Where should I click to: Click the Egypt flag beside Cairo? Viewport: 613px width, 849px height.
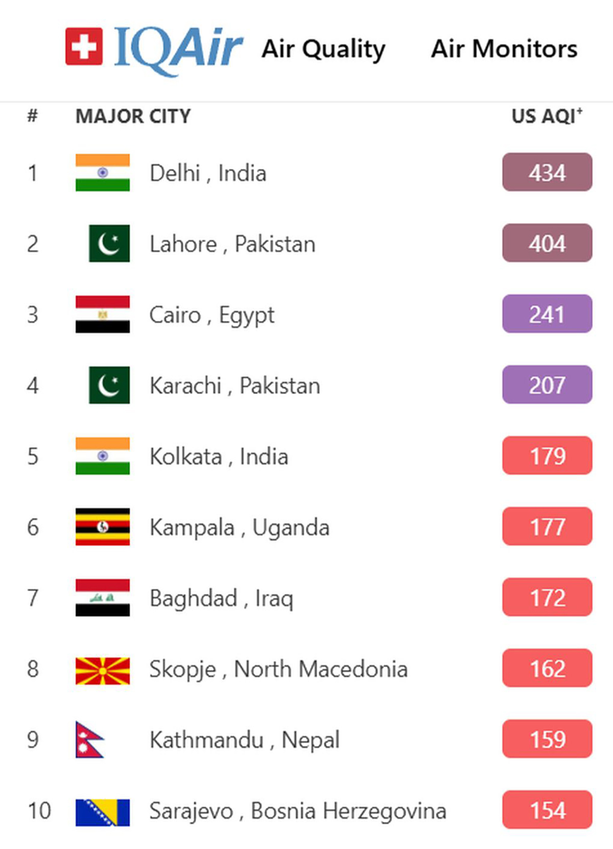tap(103, 314)
